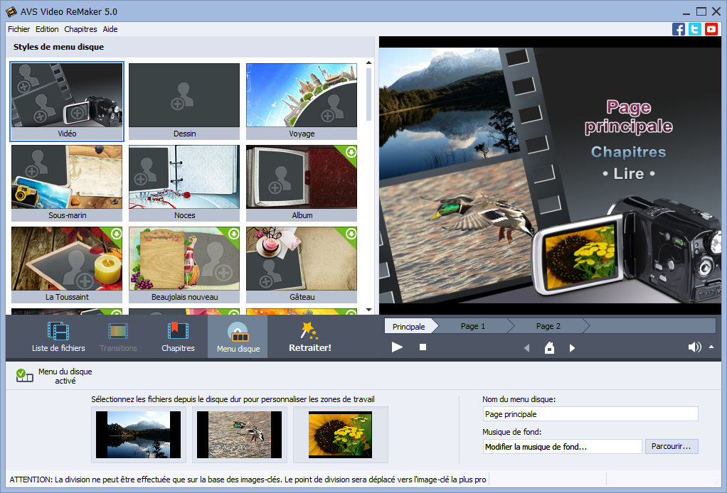Image resolution: width=727 pixels, height=493 pixels.
Task: Open the Transitions panel
Action: 118,337
